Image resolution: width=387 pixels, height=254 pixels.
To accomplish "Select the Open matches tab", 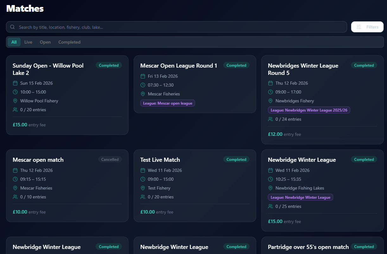I will point(45,42).
